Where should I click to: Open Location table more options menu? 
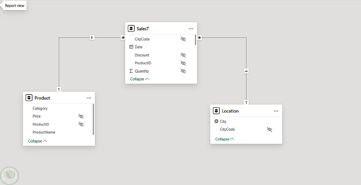[x=276, y=111]
